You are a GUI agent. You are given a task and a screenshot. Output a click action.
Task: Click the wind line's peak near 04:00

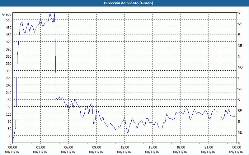50,13
